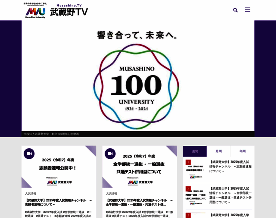
Task: Click 入試情報 category on the 全学部統一選抜 card
Action: pyautogui.click(x=111, y=194)
